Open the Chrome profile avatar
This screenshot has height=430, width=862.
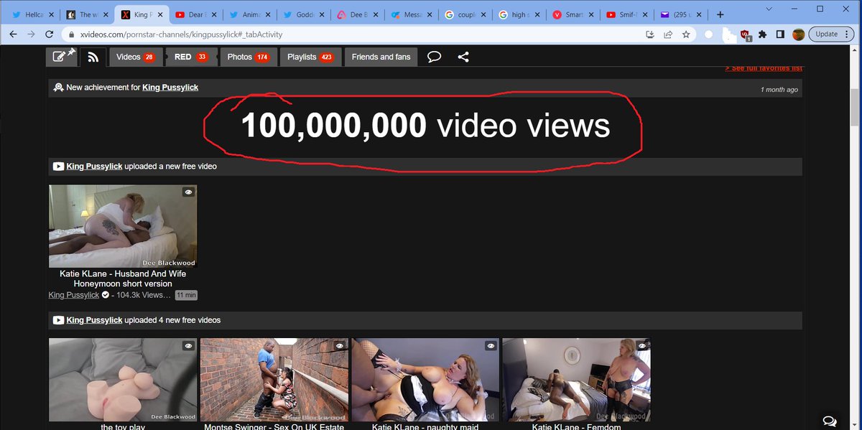point(798,34)
